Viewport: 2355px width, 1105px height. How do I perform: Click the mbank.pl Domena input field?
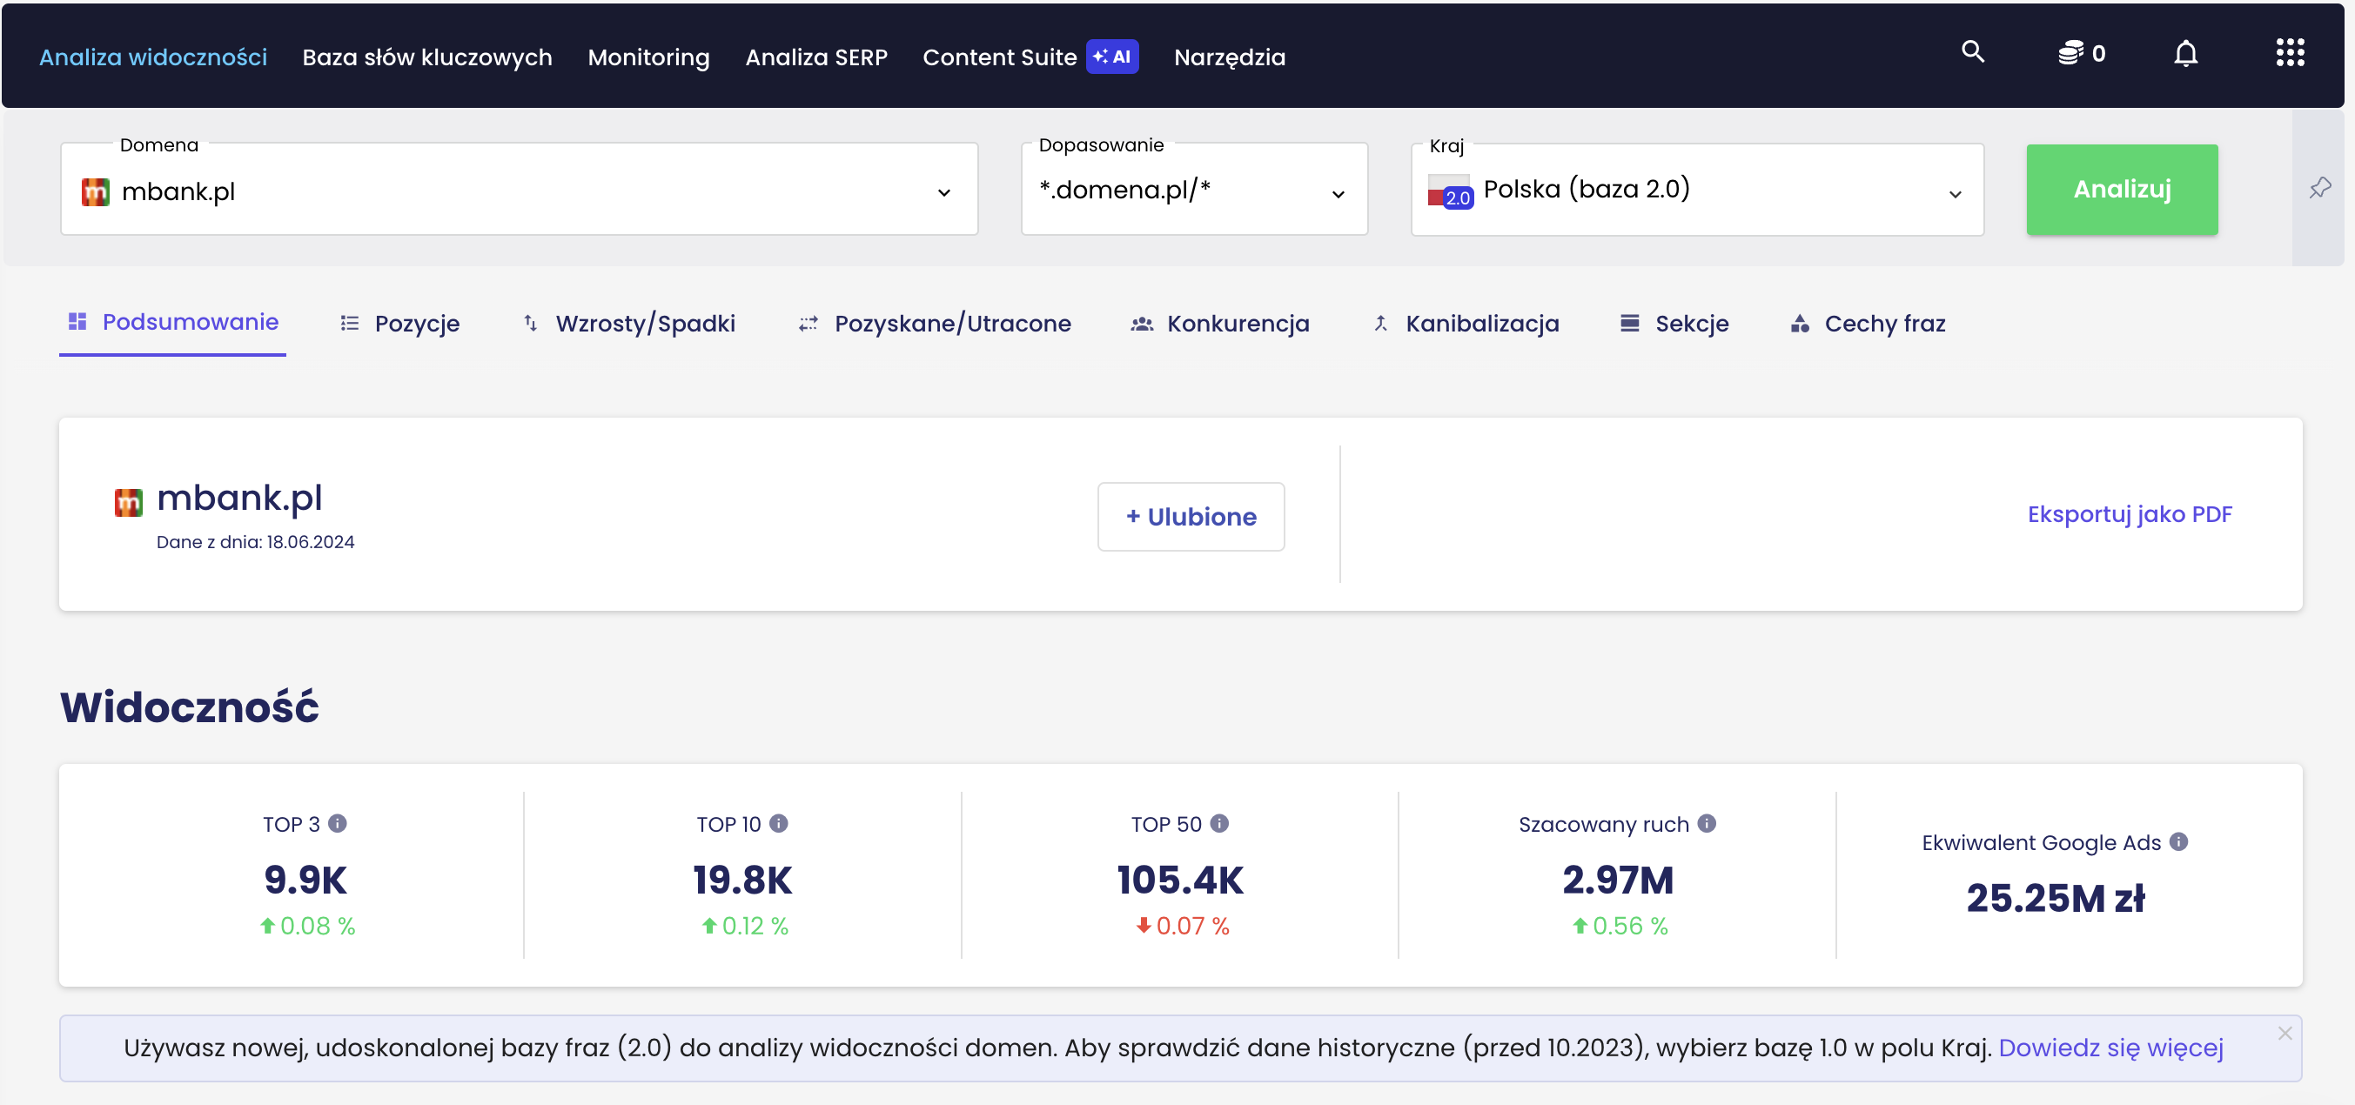[520, 189]
